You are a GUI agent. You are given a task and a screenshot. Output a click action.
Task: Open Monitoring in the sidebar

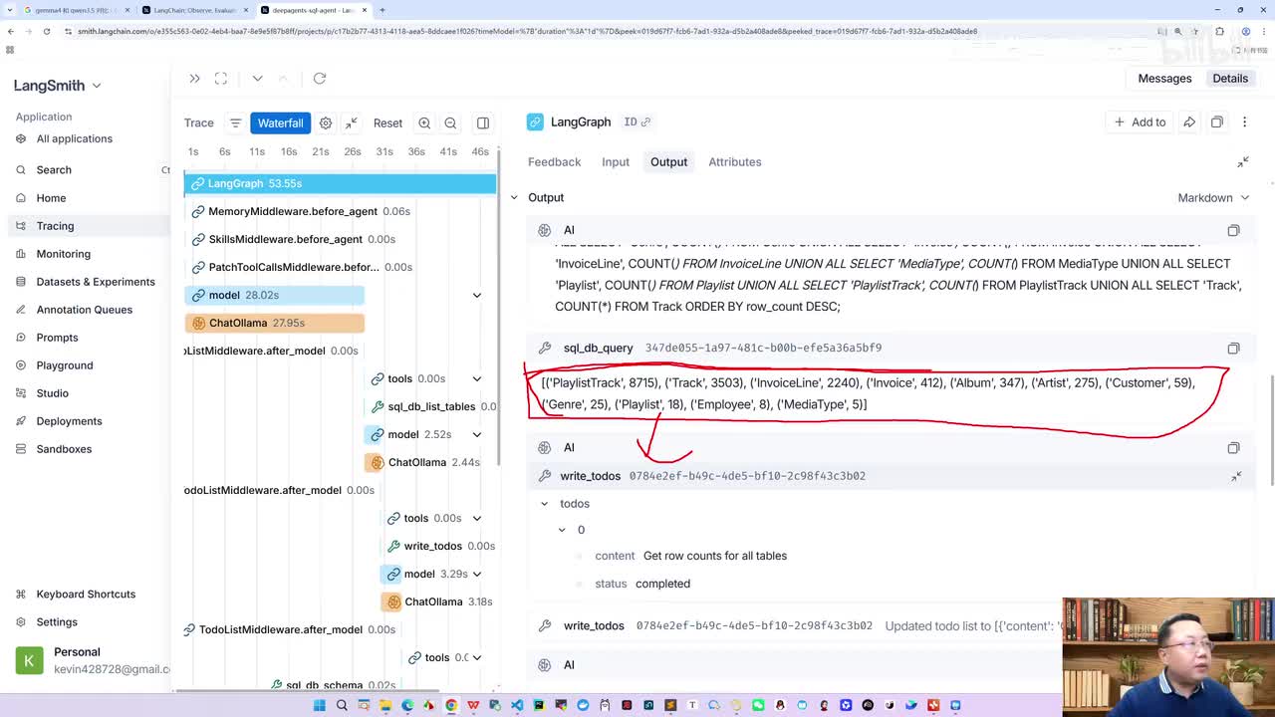point(63,254)
